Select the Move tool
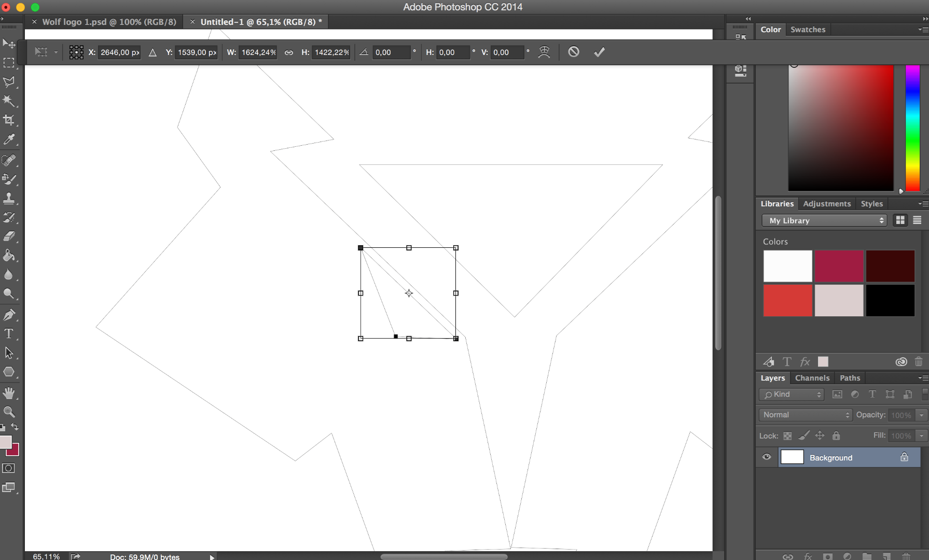 9,44
